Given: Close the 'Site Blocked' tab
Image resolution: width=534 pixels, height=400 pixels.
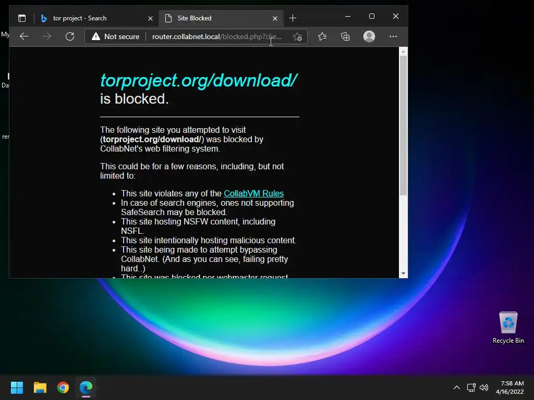Looking at the screenshot, I should coord(275,18).
